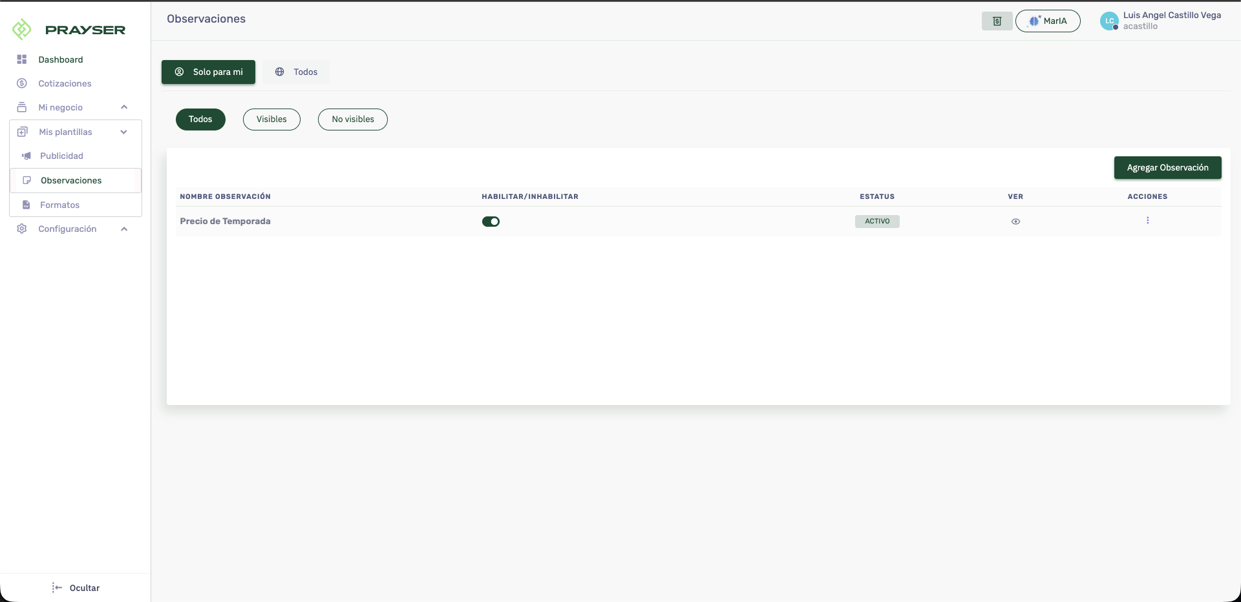Click the Mi negocio briefcase icon
The width and height of the screenshot is (1241, 602).
coord(22,107)
